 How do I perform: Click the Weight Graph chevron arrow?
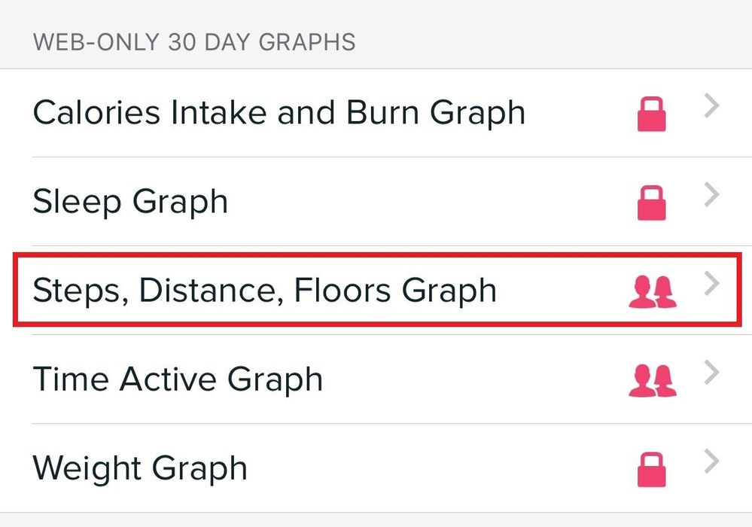point(711,462)
